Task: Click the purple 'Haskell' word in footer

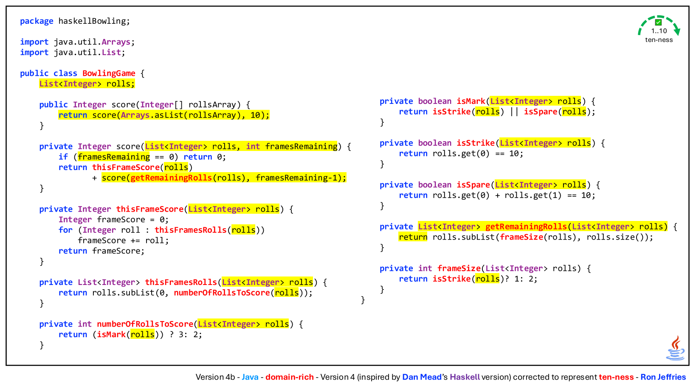Action: [465, 377]
